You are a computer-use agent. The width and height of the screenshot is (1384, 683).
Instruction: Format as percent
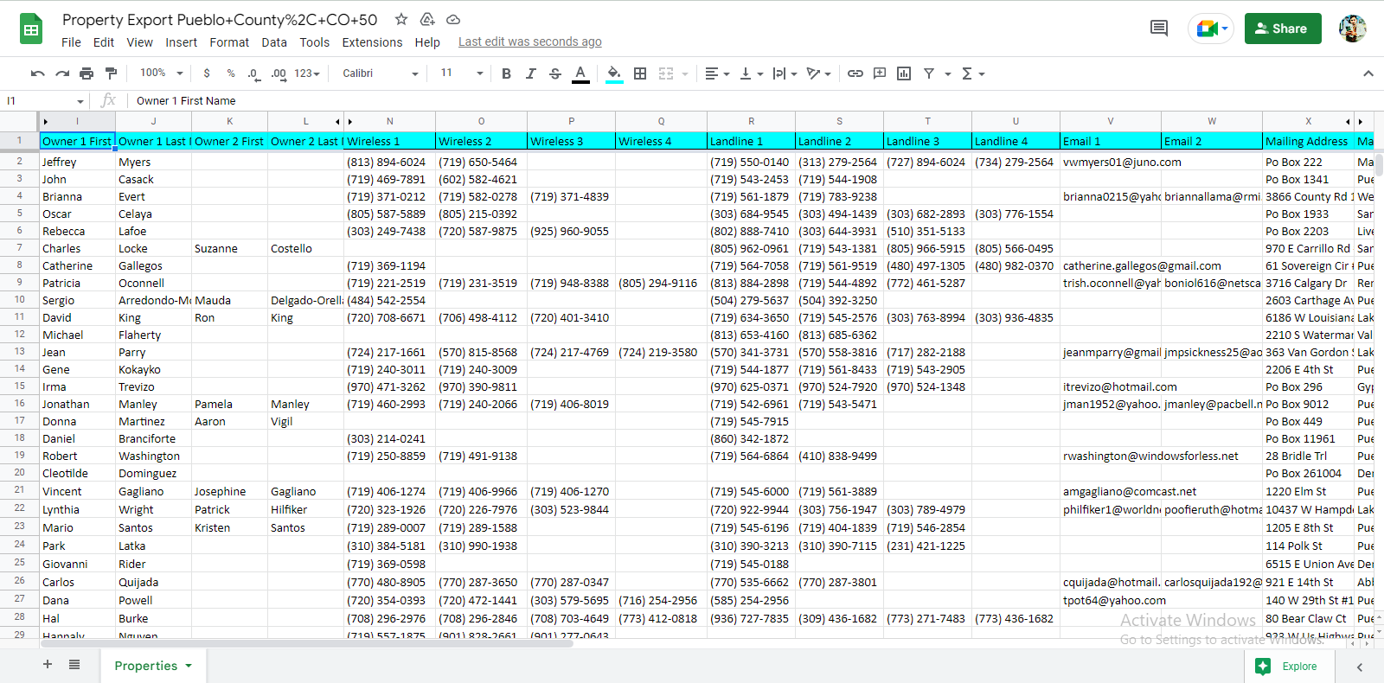pyautogui.click(x=231, y=73)
